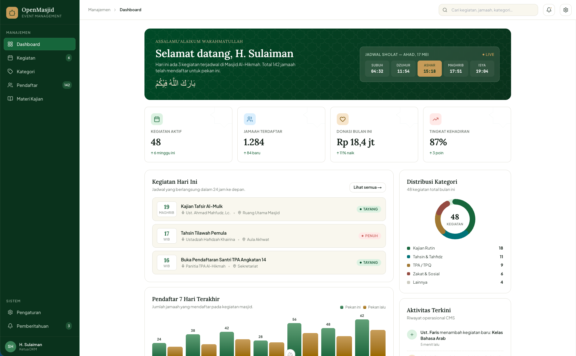Click the Manajemen breadcrumb link
This screenshot has width=576, height=356.
click(x=99, y=10)
